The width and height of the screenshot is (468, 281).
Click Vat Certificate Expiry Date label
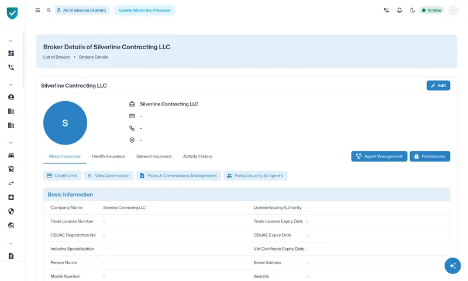click(279, 249)
